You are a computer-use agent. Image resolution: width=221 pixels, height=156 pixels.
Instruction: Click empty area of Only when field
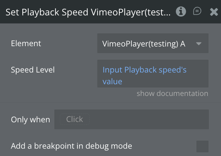pos(147,119)
